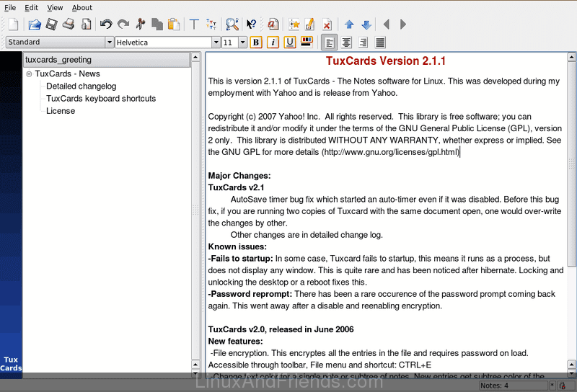Click the New file icon
Screen dimensions: 577x392
pos(14,24)
